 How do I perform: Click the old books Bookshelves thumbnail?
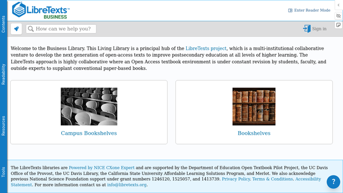[254, 107]
